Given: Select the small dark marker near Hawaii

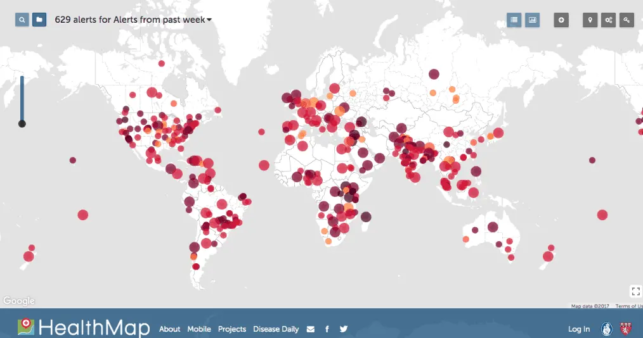Looking at the screenshot, I should (x=72, y=160).
